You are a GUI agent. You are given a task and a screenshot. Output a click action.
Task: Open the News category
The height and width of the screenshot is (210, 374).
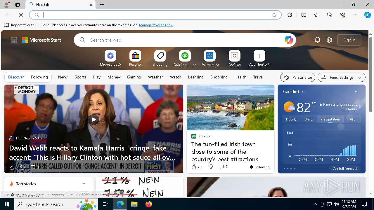[63, 77]
